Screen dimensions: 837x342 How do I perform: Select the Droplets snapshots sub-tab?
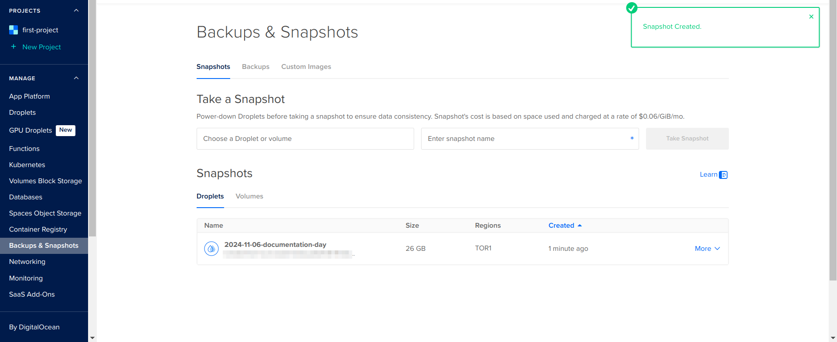coord(210,196)
